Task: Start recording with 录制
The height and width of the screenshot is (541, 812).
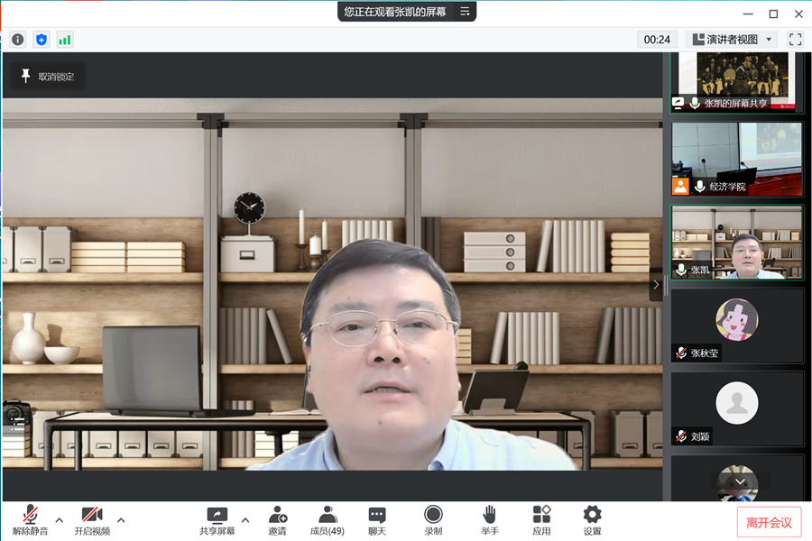Action: tap(433, 520)
